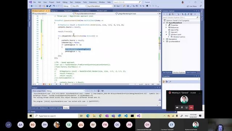The height and width of the screenshot is (131, 232).
Task: Click the Live Share button
Action: [192, 6]
